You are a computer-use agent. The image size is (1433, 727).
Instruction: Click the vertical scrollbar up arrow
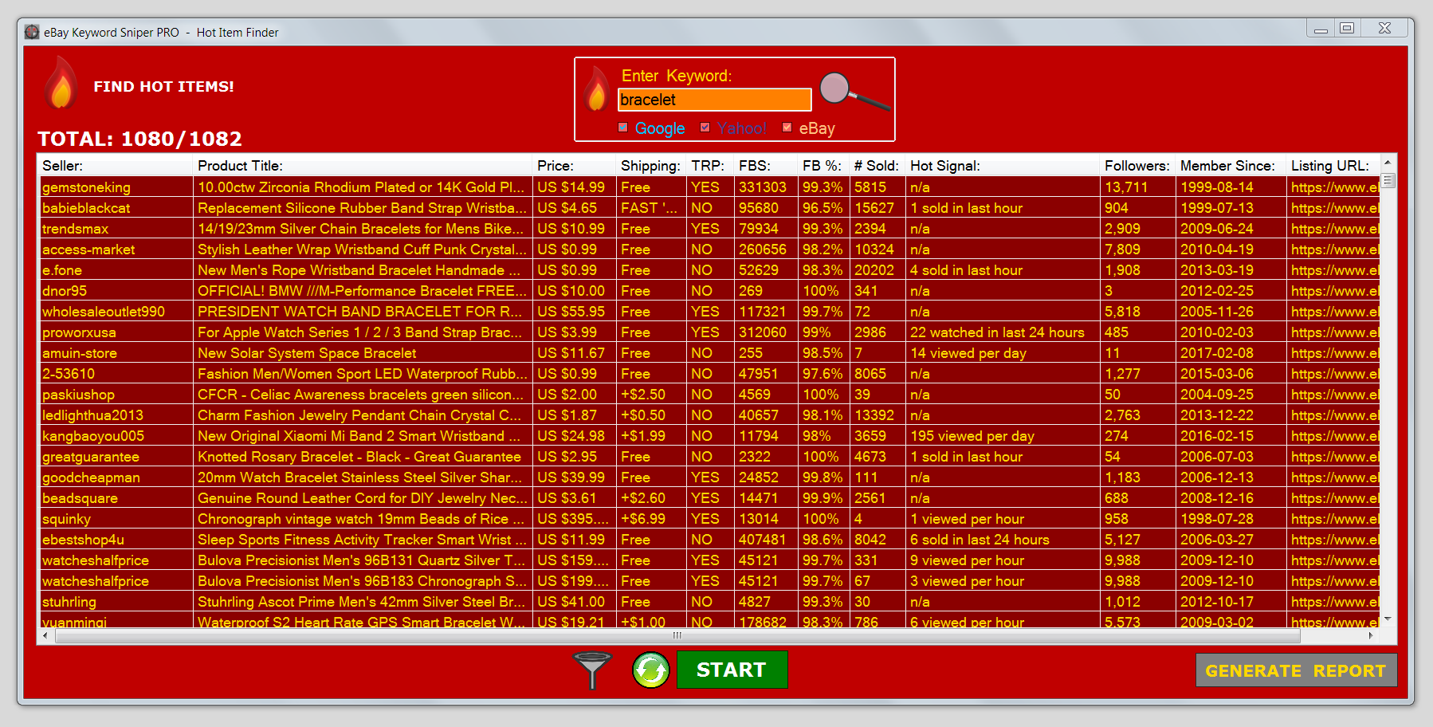coord(1388,162)
